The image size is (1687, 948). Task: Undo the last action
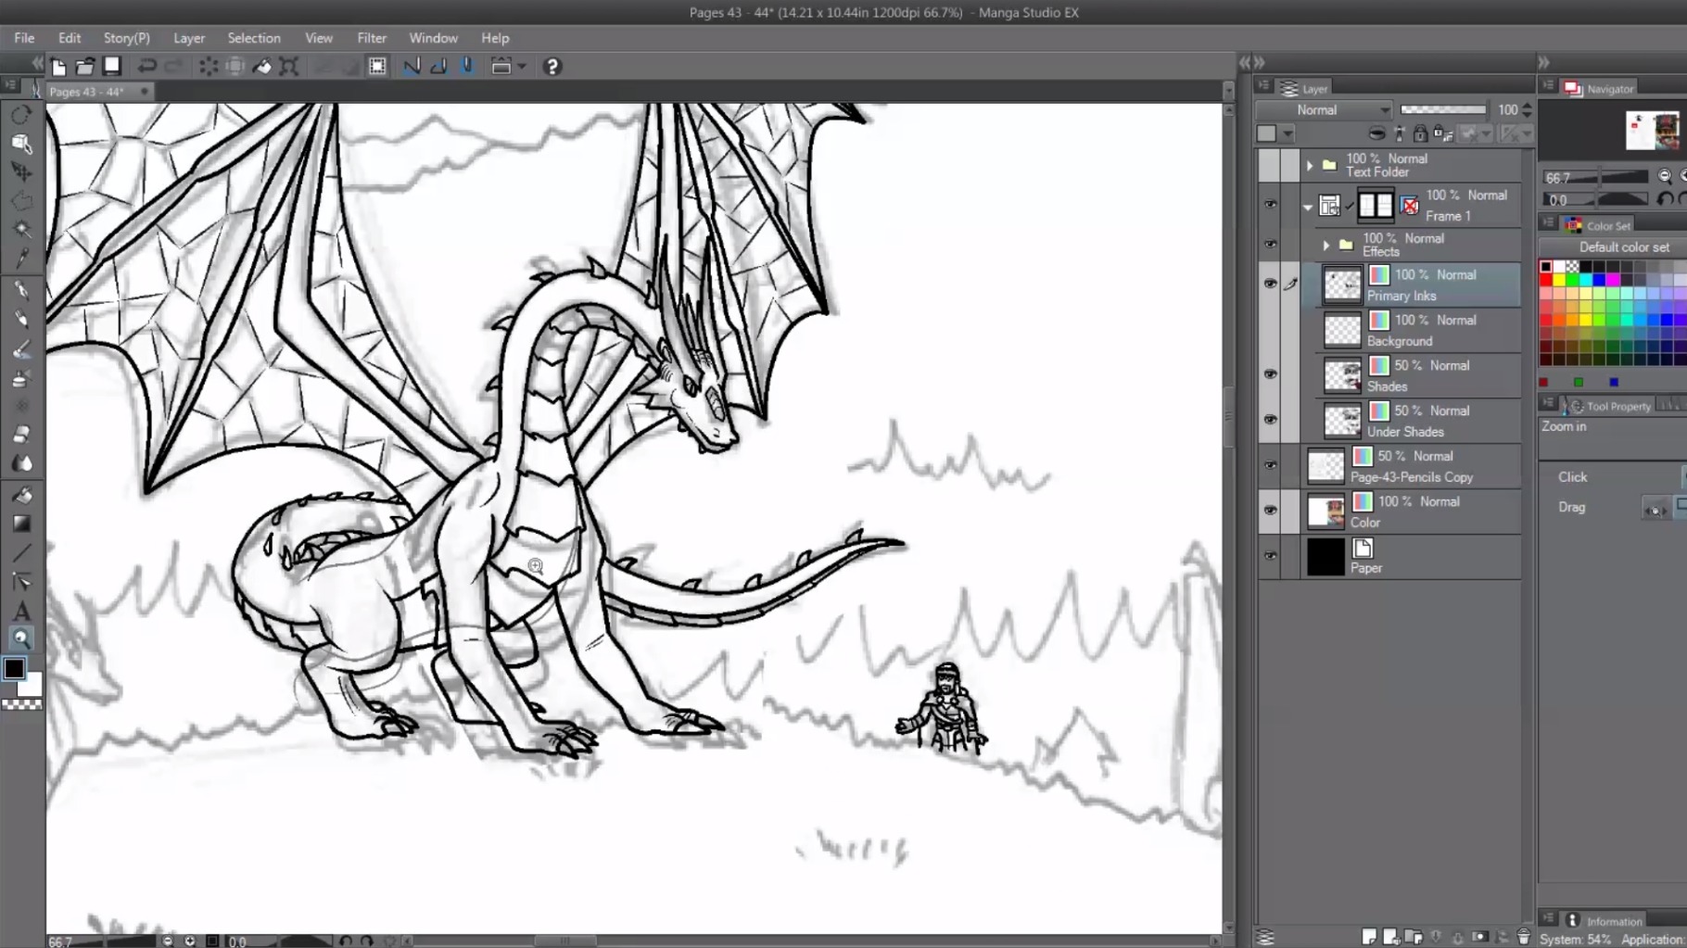[x=146, y=67]
